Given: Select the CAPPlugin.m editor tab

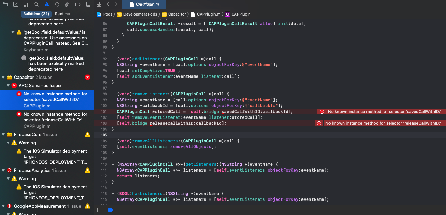Looking at the screenshot, I should click(144, 4).
